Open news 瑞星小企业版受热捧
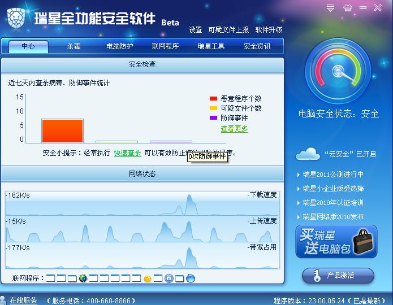The width and height of the screenshot is (393, 305). click(x=333, y=189)
